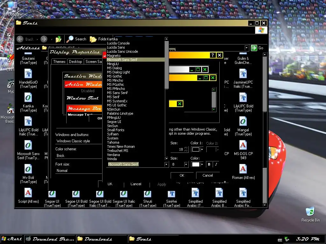The image size is (326, 244).
Task: Select the MS-DOS CP 949 font icon
Action: pyautogui.click(x=243, y=150)
